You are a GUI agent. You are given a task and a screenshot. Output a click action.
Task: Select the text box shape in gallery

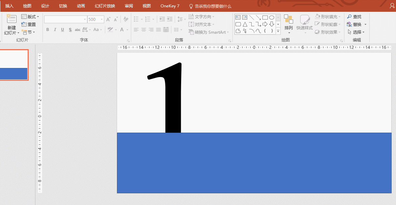pos(238,18)
